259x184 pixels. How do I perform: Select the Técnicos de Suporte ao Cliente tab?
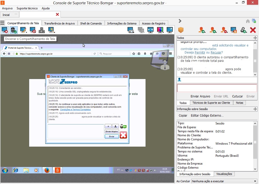(211, 103)
